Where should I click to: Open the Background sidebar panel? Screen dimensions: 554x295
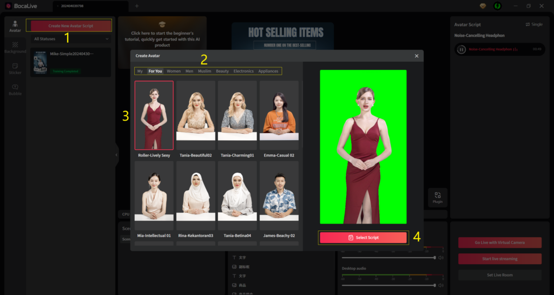[x=15, y=47]
